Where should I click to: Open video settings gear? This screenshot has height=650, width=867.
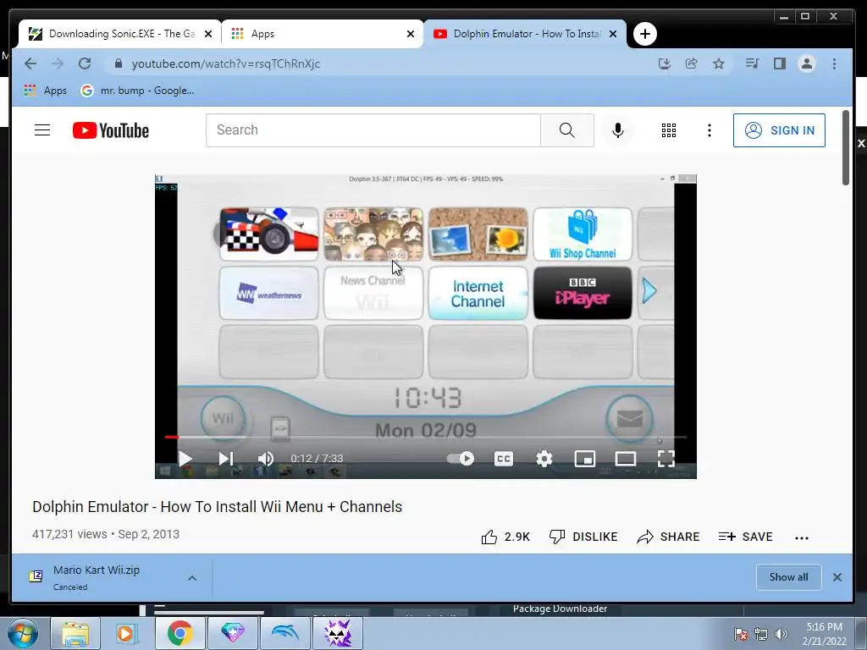click(544, 458)
